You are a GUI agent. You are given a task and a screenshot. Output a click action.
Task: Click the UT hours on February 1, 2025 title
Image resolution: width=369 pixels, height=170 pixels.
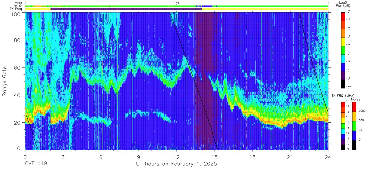pyautogui.click(x=177, y=164)
